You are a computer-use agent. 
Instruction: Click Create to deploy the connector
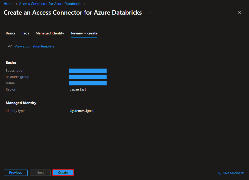coord(63,172)
